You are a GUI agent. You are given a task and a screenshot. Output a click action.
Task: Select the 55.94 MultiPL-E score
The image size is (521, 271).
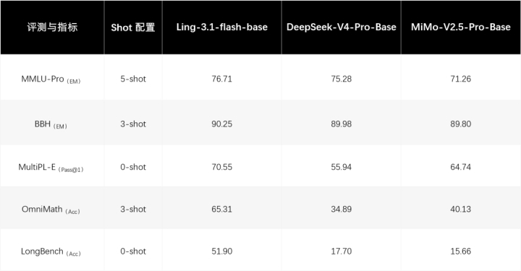pyautogui.click(x=342, y=167)
